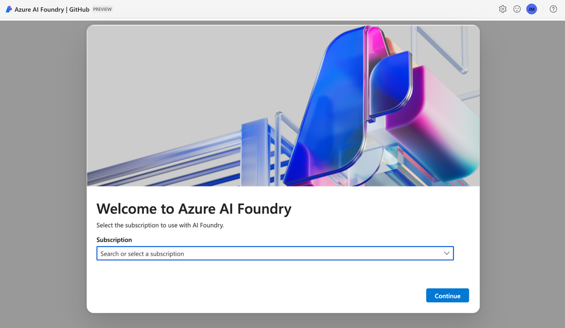
Task: Click the Azure AI Foundry | GitHub title
Action: click(x=52, y=10)
